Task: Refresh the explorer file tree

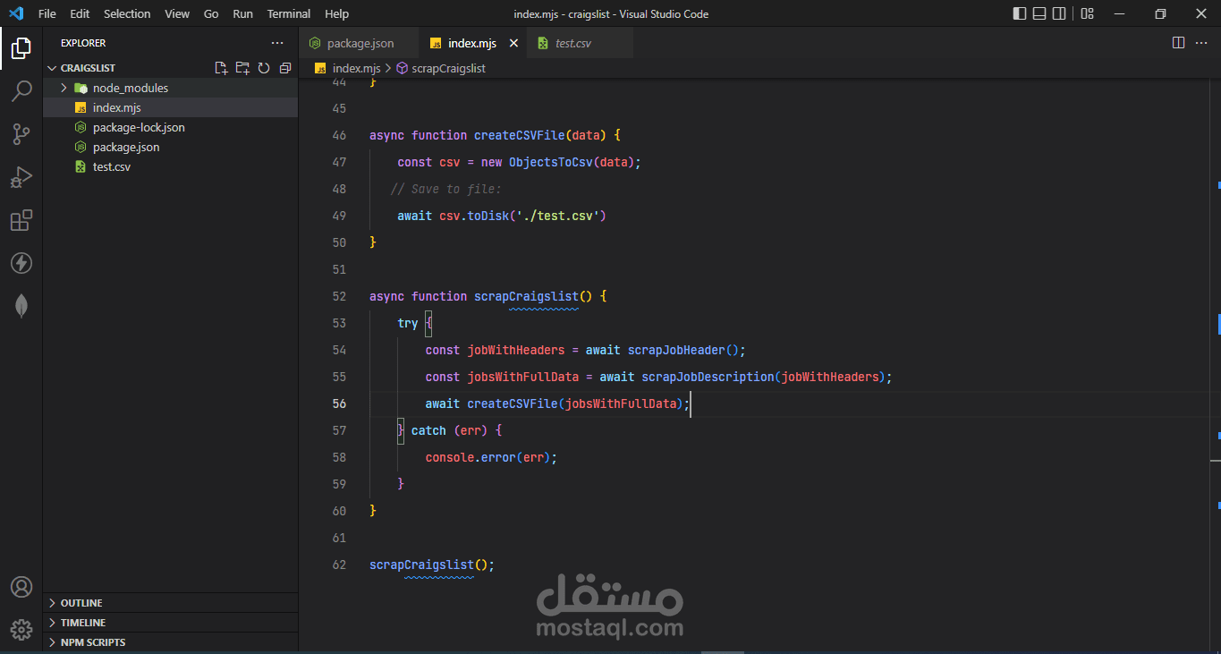Action: (264, 68)
